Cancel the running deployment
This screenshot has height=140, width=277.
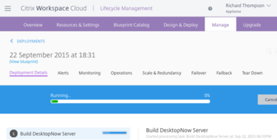click(267, 99)
